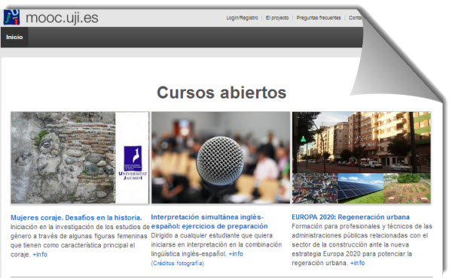Click the Cursos abiertos heading
The width and height of the screenshot is (452, 278).
tap(221, 92)
